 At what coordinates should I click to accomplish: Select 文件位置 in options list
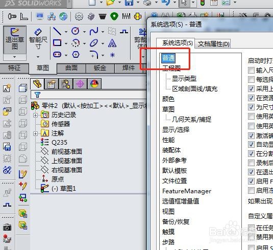[x=175, y=181]
